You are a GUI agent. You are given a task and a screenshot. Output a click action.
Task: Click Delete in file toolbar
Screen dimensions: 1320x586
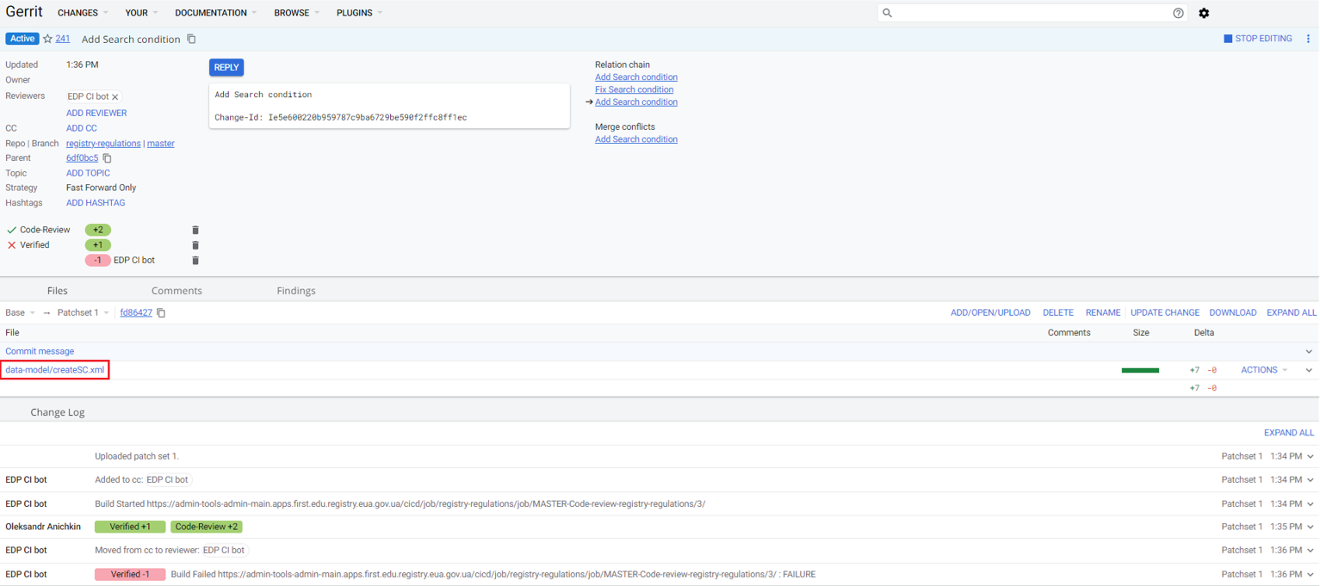tap(1058, 313)
